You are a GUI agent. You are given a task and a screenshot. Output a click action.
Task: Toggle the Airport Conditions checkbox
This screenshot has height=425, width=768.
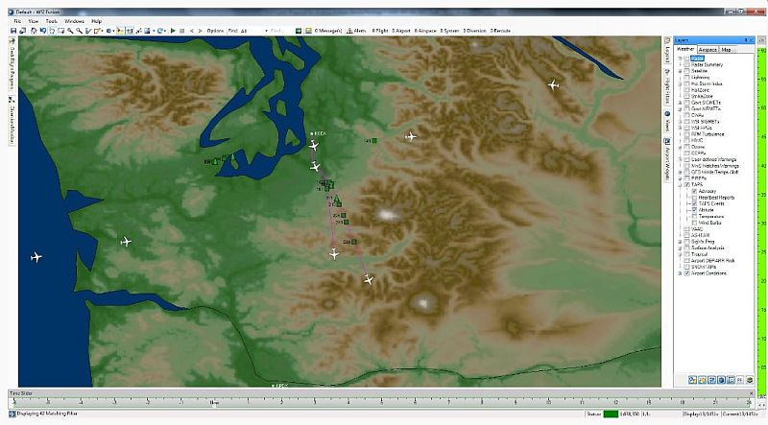pos(686,272)
